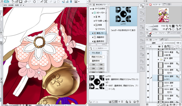
Task: Create a new canvas with New icon
Action: point(13,2)
